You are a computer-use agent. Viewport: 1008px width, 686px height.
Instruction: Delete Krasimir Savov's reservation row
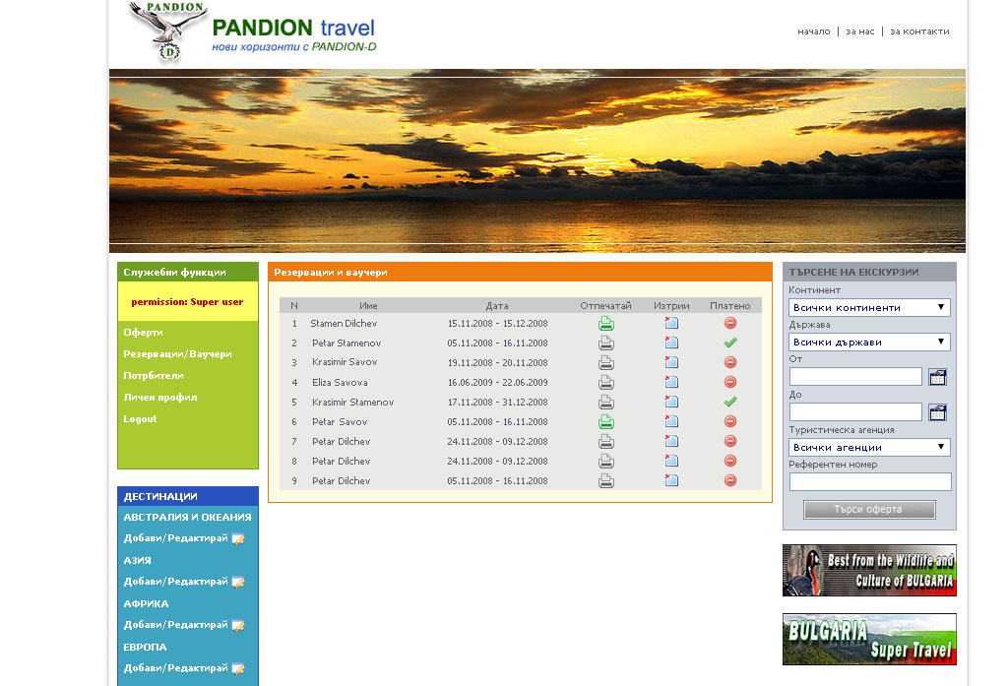point(671,363)
